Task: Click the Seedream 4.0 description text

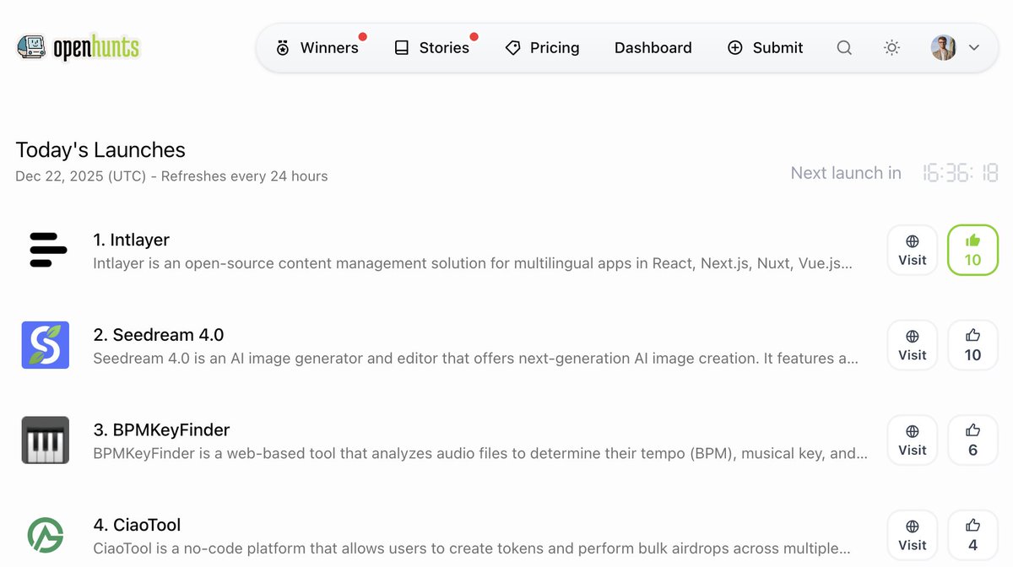Action: click(475, 359)
